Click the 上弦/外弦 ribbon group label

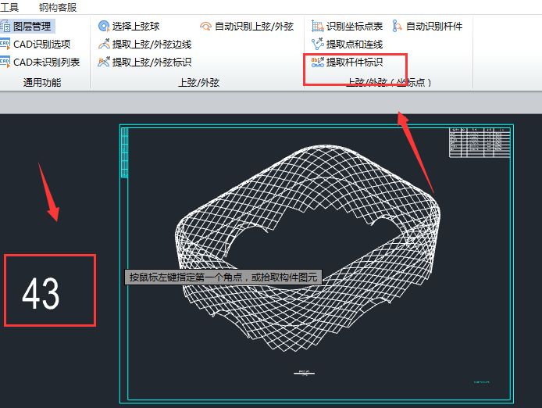(198, 82)
